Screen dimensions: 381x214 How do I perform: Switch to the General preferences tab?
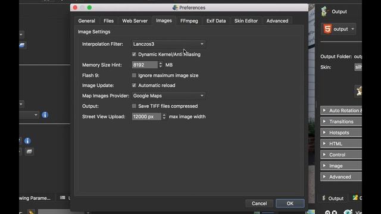coord(86,21)
